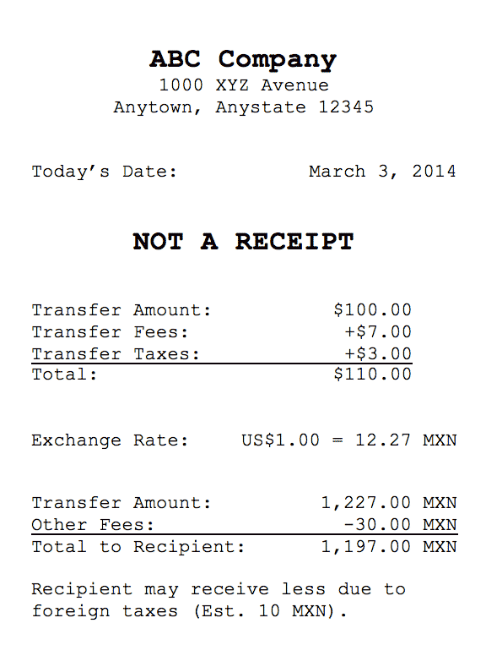Click the Other Fees label
The image size is (486, 667).
[93, 525]
